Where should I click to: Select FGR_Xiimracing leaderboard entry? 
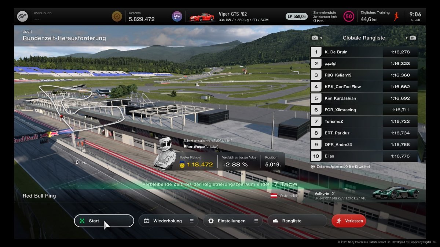pos(364,110)
